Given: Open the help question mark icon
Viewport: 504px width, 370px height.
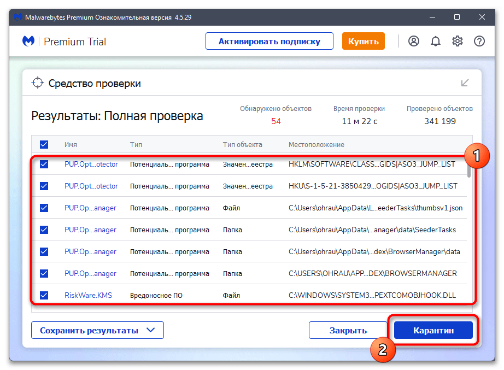Looking at the screenshot, I should click(x=479, y=41).
